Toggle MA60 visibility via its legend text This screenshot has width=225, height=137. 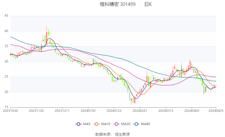pos(146,124)
